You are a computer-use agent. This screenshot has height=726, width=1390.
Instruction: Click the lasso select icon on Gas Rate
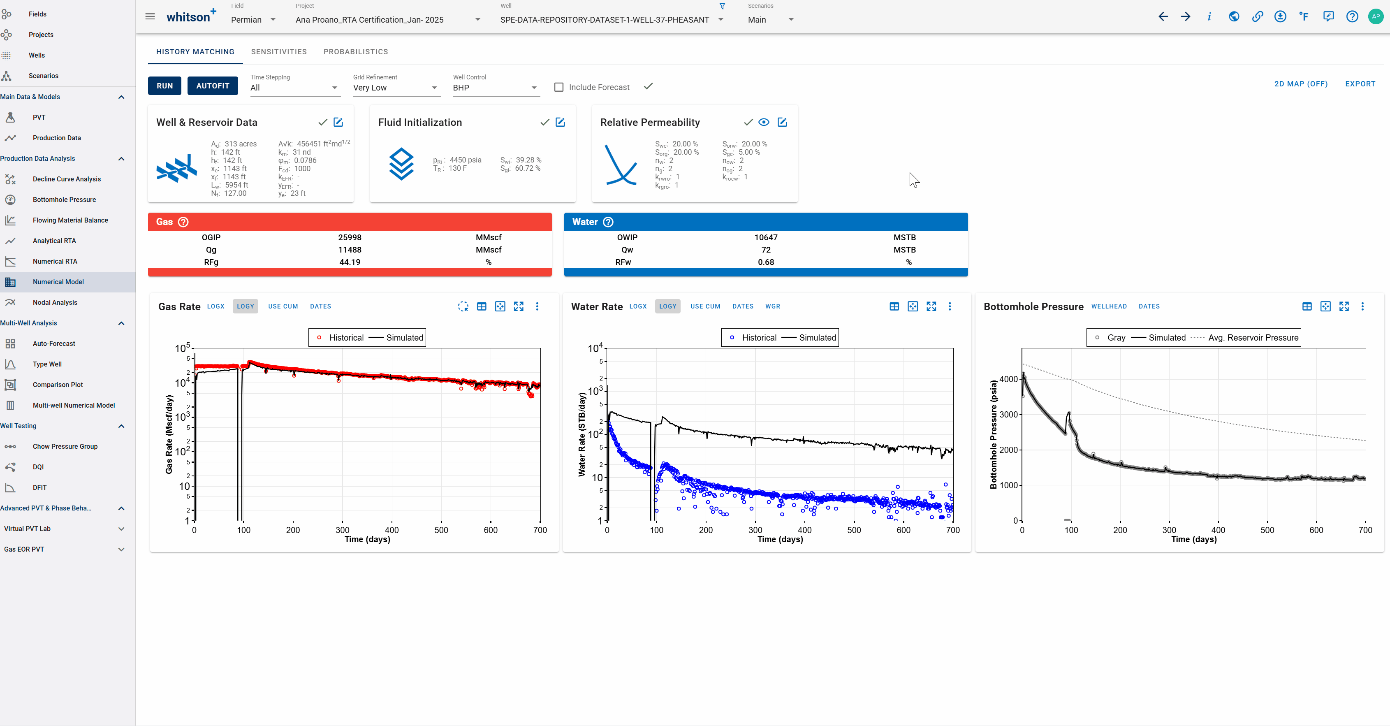463,306
